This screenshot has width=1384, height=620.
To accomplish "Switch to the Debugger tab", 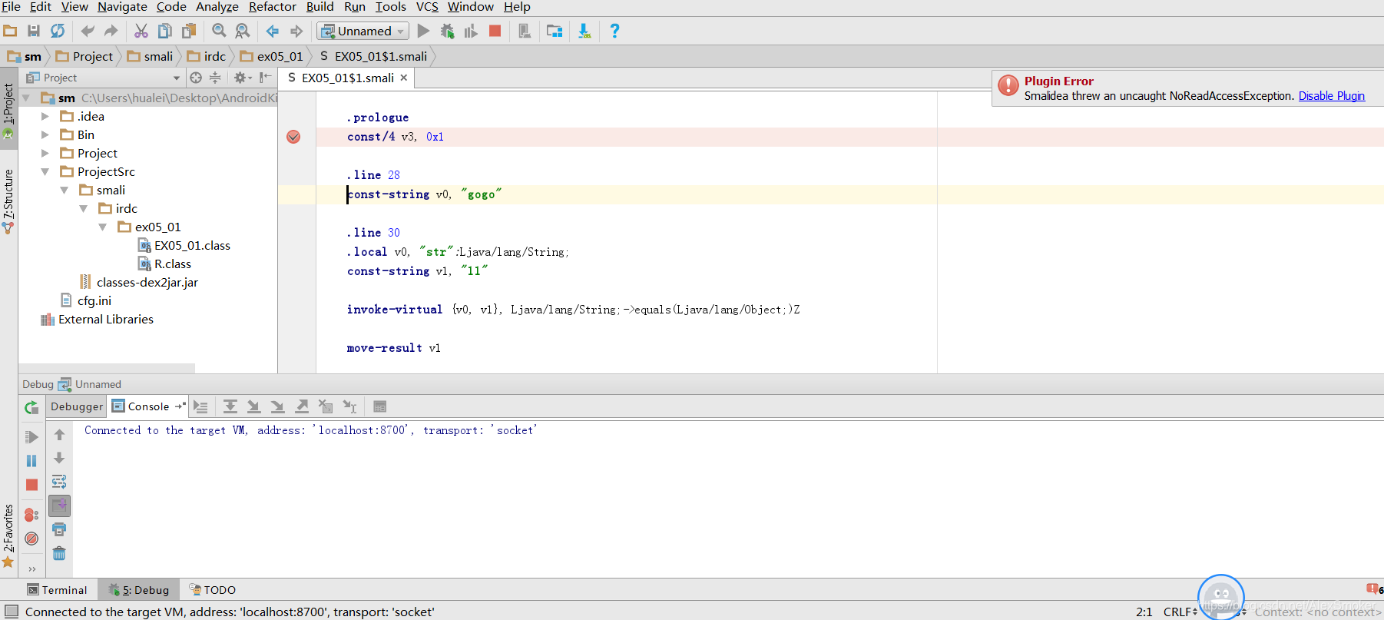I will point(77,406).
